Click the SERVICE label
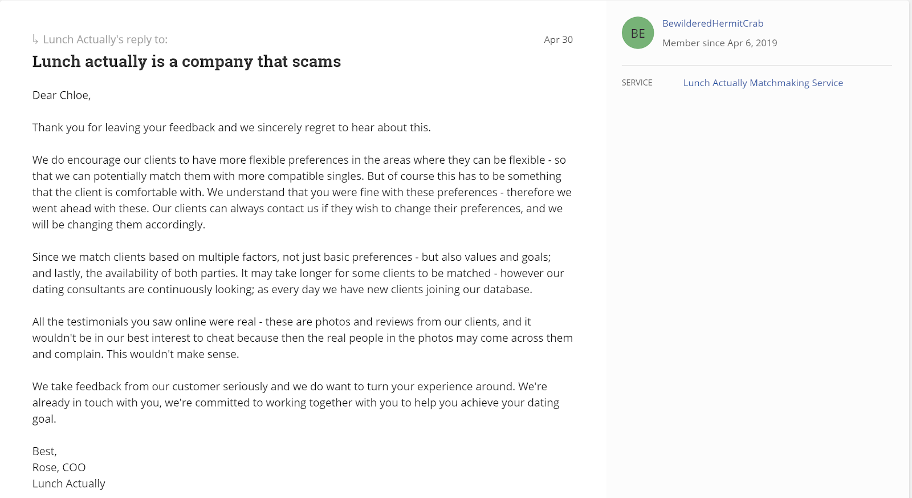Screen dimensions: 912x498 point(637,83)
